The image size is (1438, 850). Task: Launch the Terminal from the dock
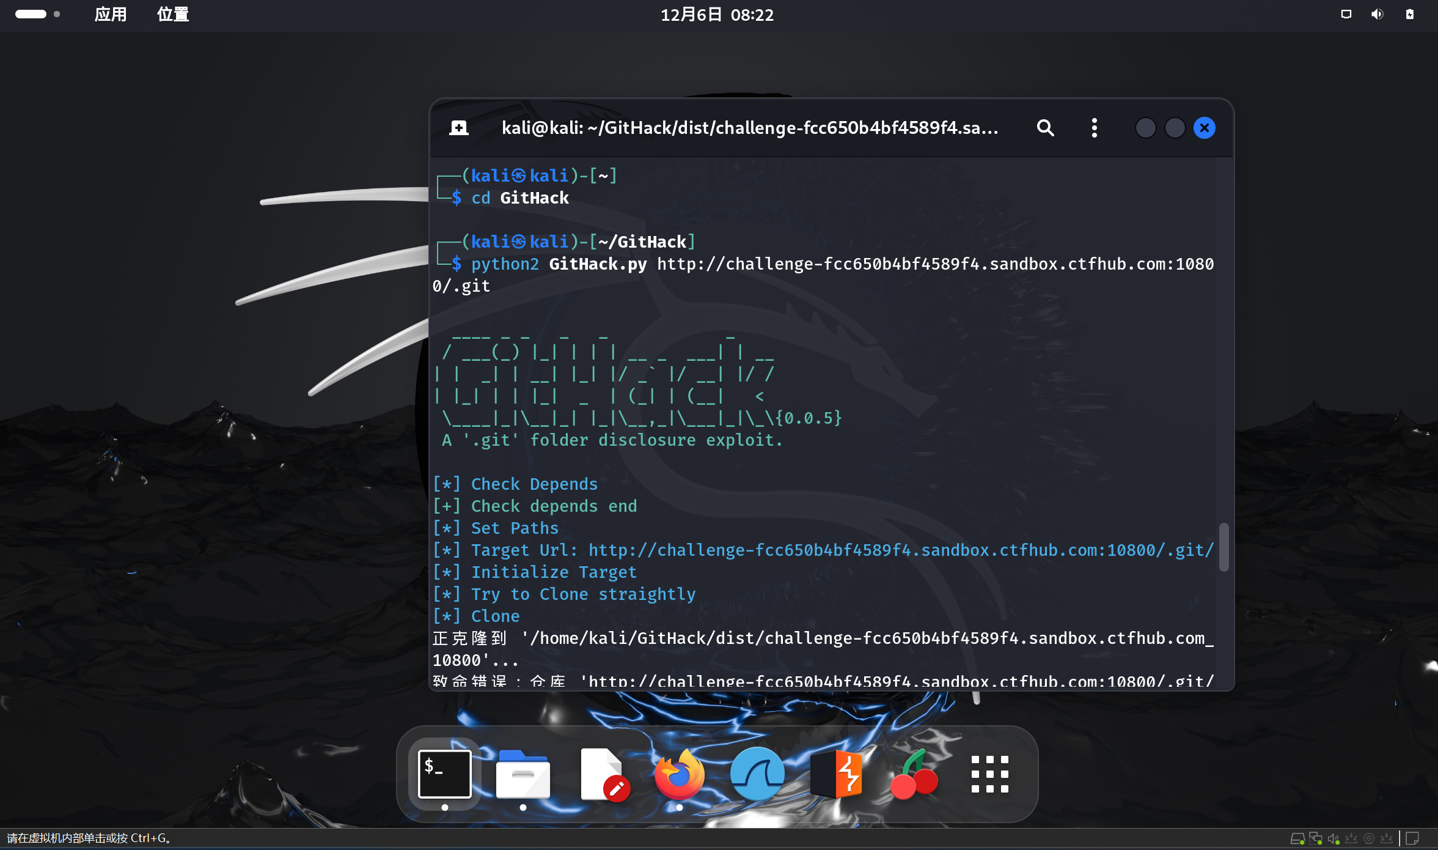click(444, 774)
